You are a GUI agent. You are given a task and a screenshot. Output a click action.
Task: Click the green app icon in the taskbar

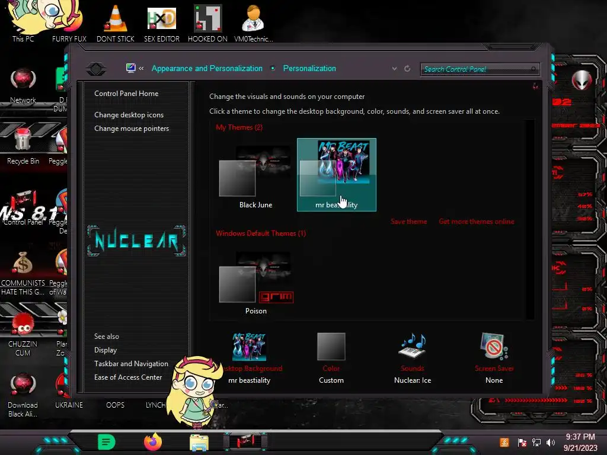pos(107,442)
